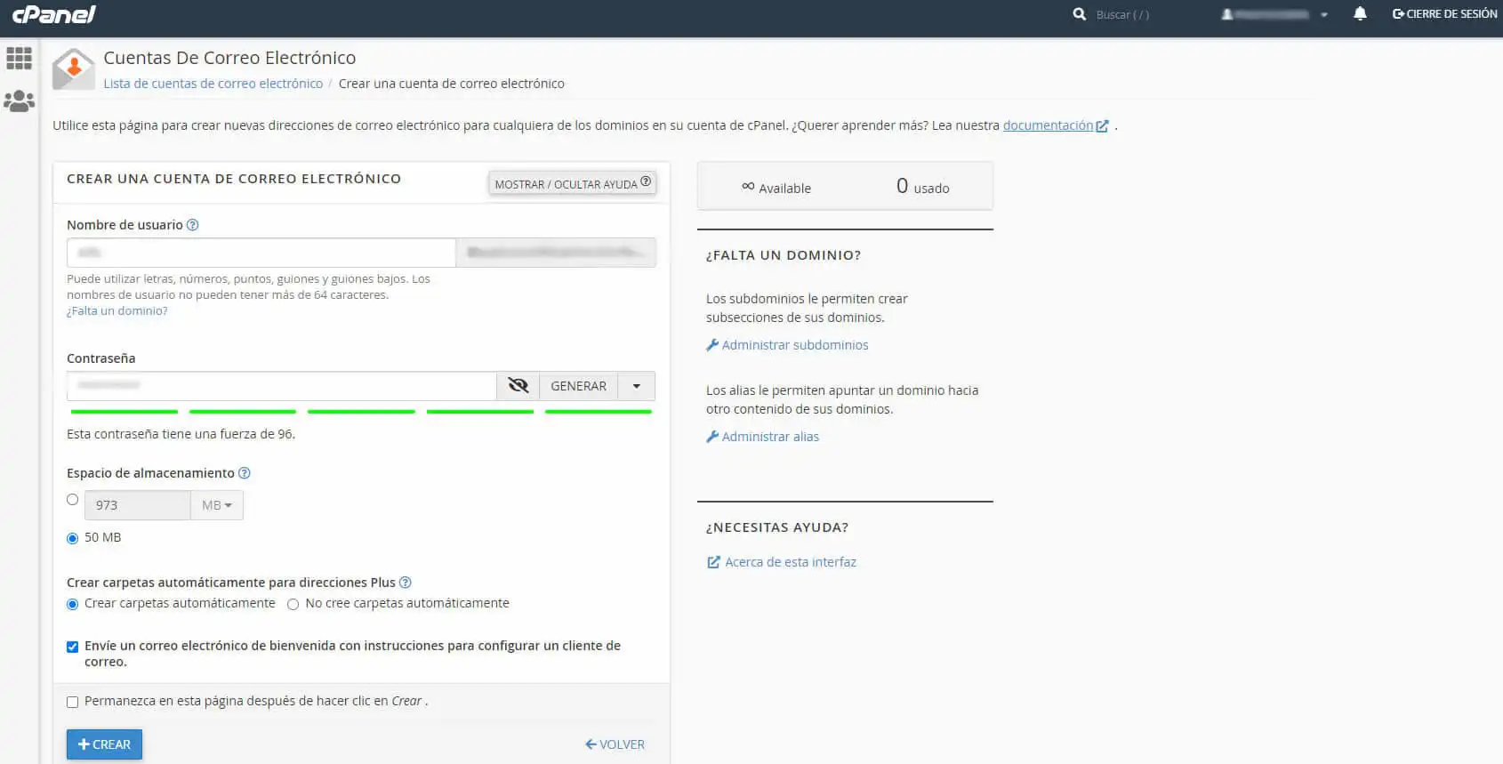The image size is (1503, 764).
Task: Select the custom storage size radio
Action: 73,500
